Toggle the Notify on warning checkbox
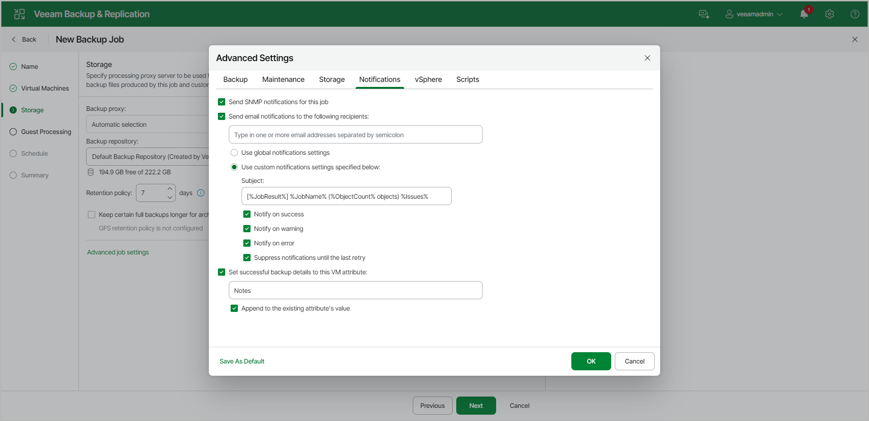Screen dimensions: 869x421 [247, 229]
